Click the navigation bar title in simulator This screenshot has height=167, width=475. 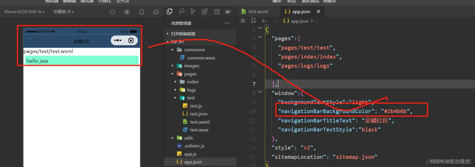pyautogui.click(x=82, y=41)
